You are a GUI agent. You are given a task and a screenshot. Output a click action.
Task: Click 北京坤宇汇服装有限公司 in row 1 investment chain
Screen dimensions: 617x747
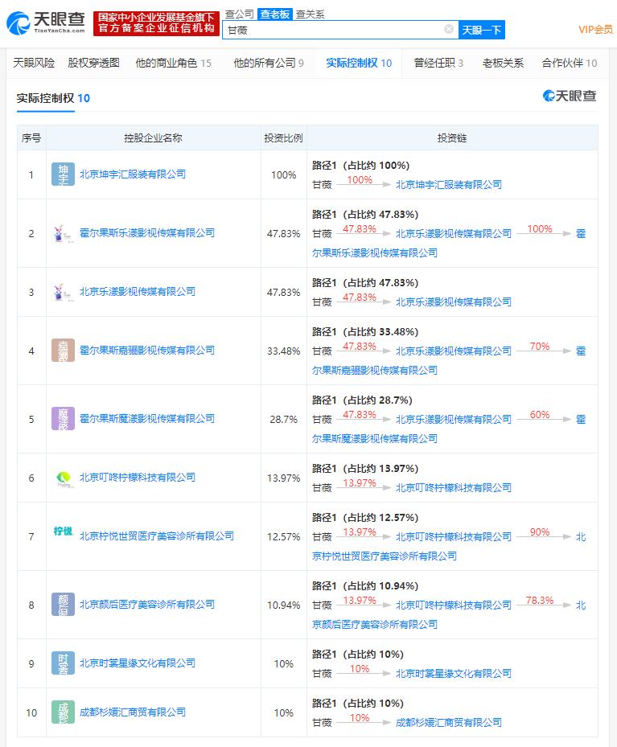(x=449, y=184)
